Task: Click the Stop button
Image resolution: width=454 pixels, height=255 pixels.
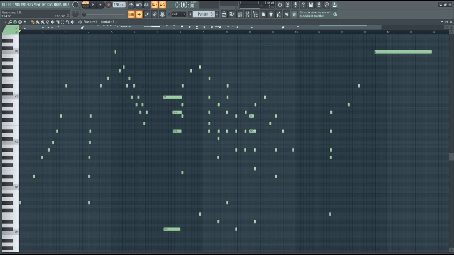Action: tap(100, 5)
